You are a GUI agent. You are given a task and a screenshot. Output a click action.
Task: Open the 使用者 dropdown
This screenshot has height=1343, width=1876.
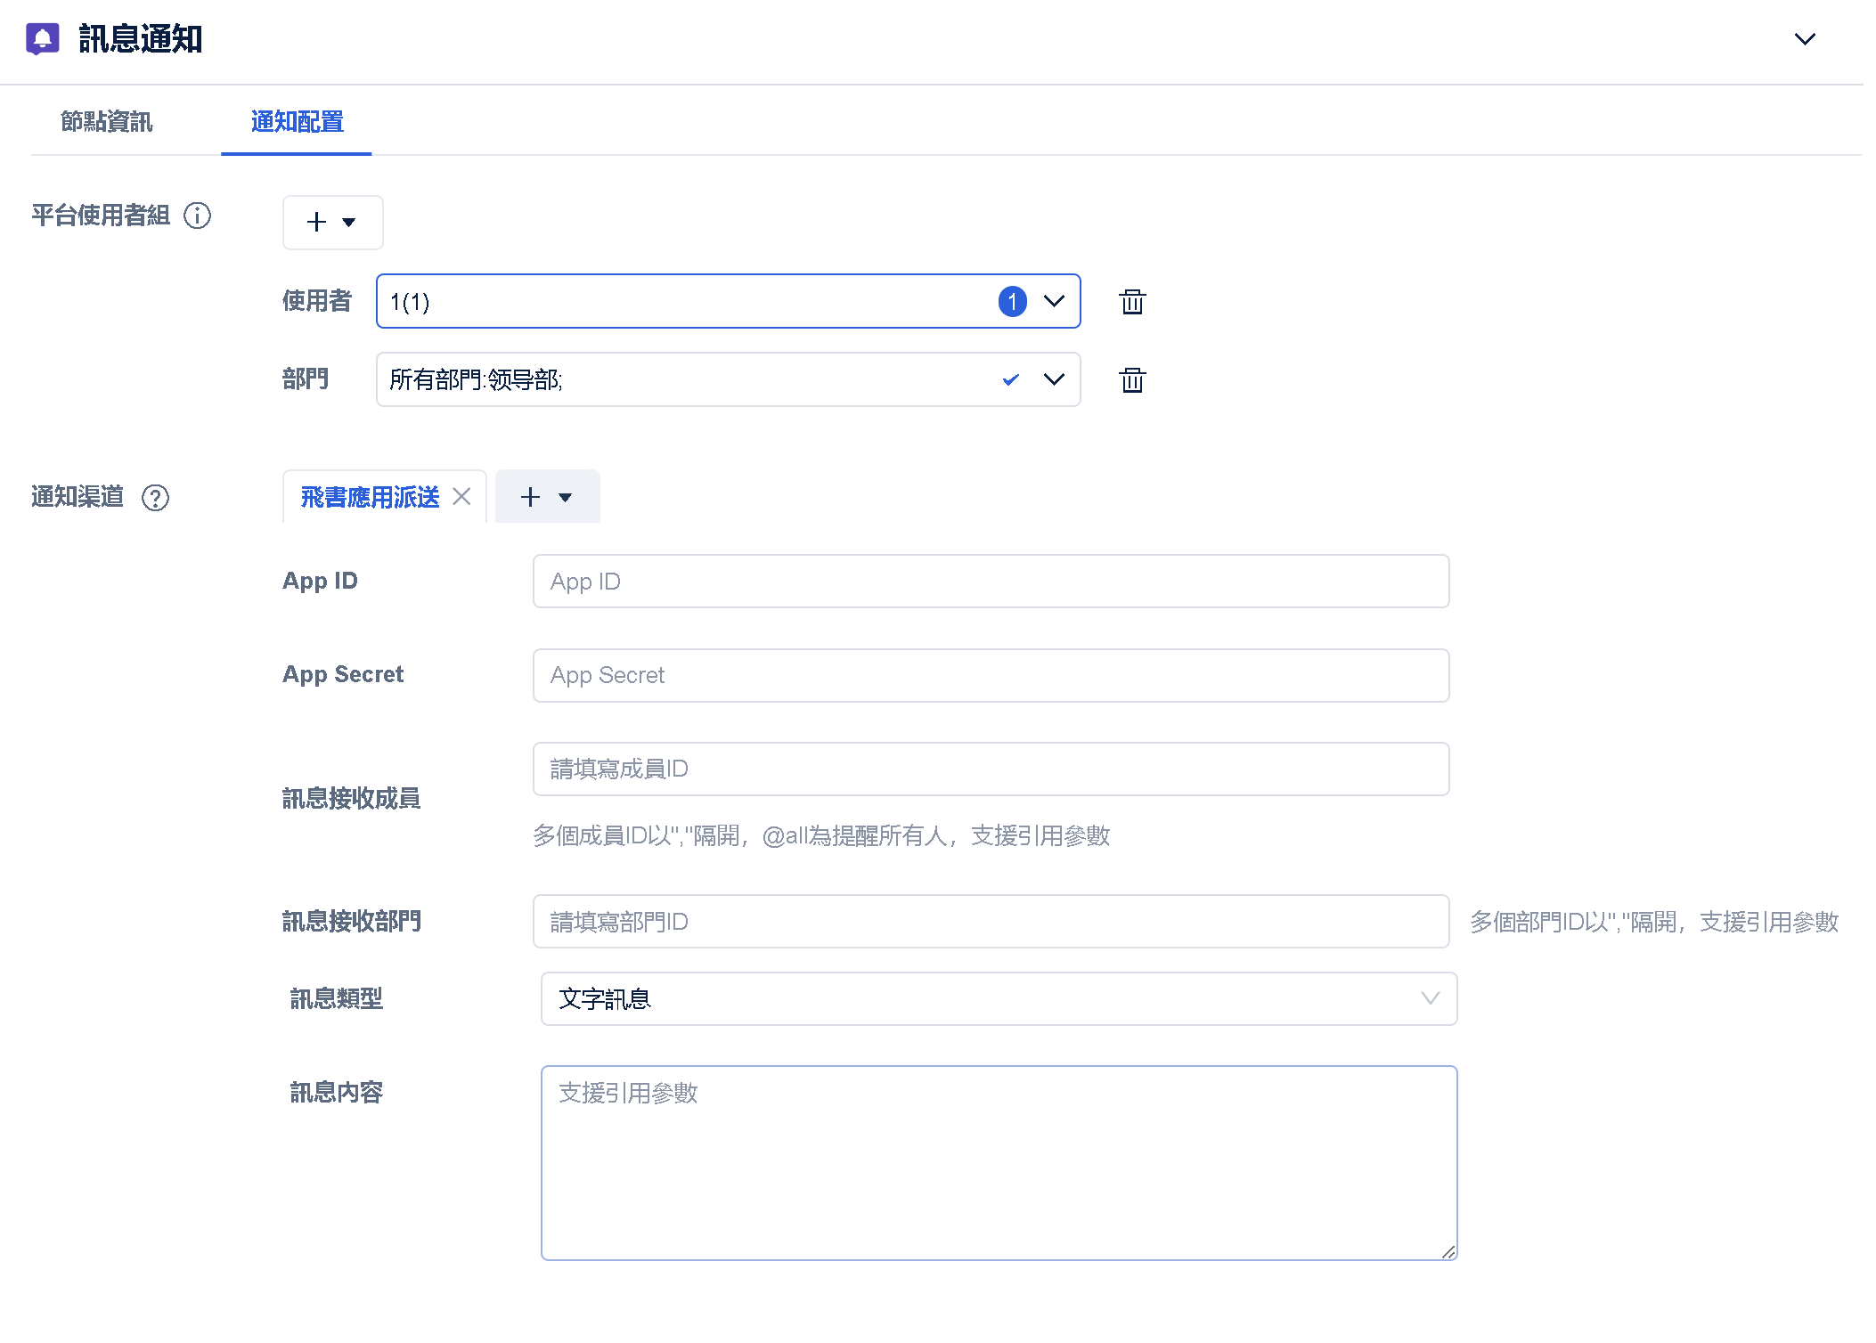point(1054,302)
